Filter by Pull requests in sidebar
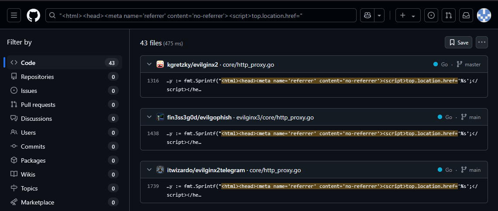 click(65, 105)
